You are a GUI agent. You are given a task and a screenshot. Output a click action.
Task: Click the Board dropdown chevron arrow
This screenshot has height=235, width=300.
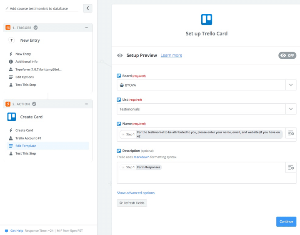[291, 85]
